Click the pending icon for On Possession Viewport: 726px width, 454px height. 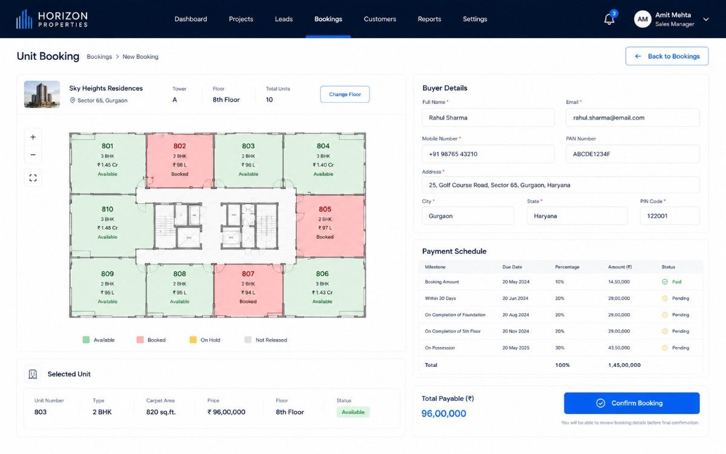click(665, 348)
